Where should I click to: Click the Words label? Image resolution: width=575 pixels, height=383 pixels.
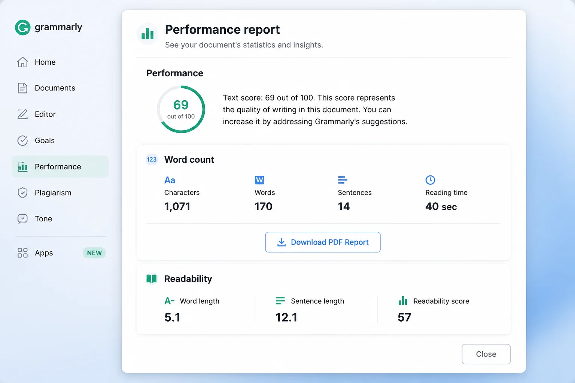pyautogui.click(x=265, y=193)
